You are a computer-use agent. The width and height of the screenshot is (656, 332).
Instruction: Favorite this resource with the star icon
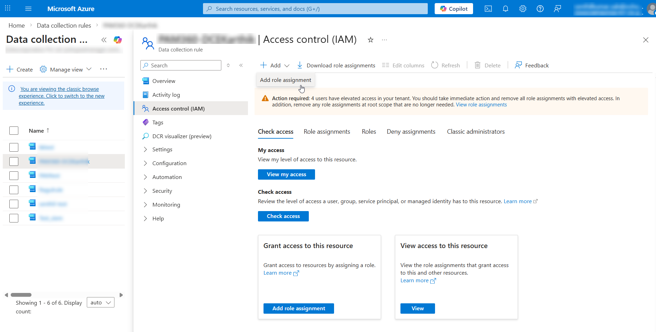click(370, 40)
